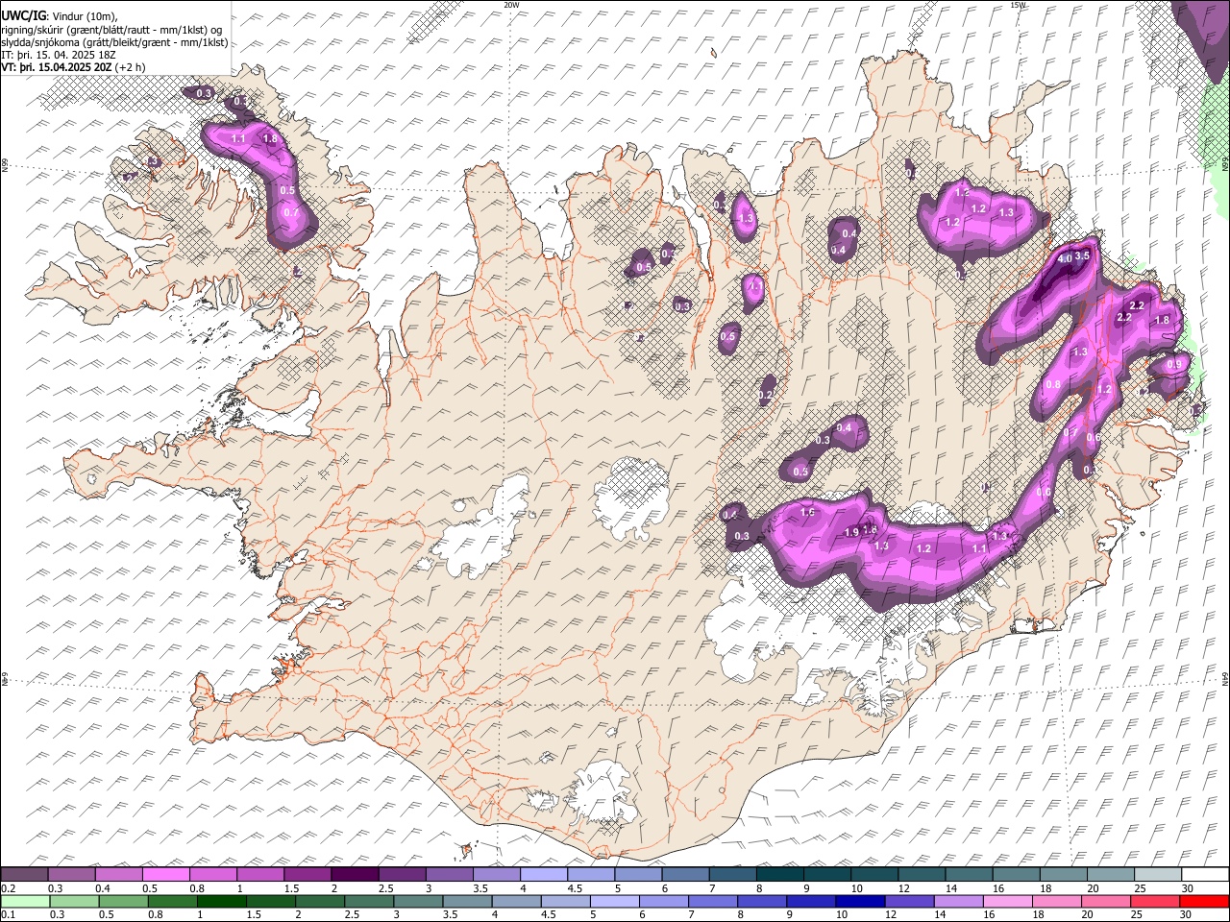Image resolution: width=1230 pixels, height=922 pixels.
Task: Pick the dark purple top-row swatch starting at 2
Action: [x=355, y=874]
